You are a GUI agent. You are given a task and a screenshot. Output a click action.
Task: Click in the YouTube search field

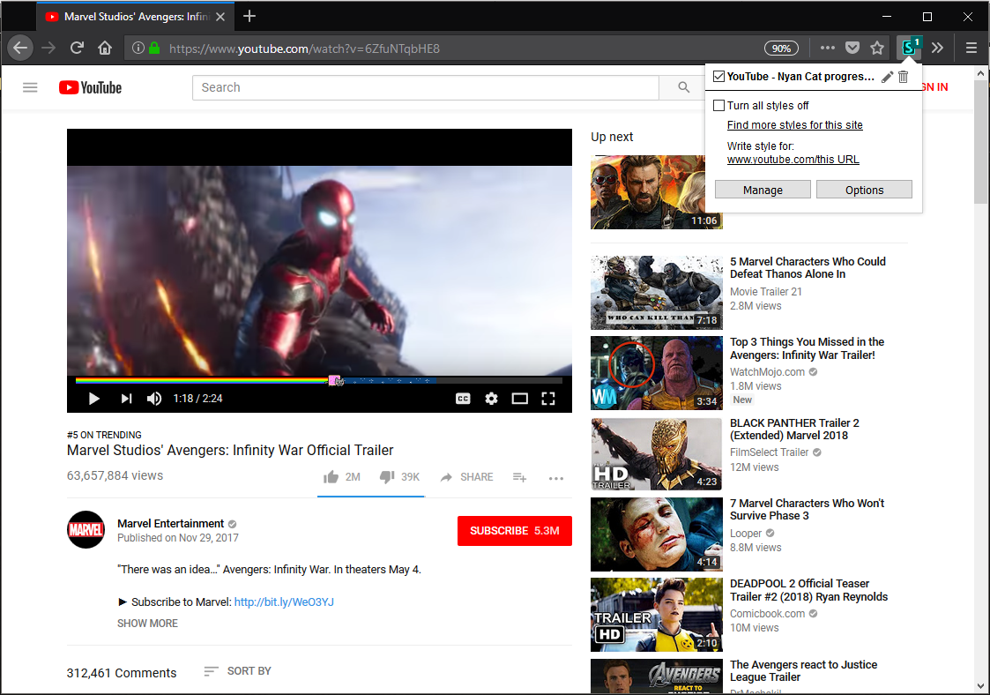click(426, 87)
